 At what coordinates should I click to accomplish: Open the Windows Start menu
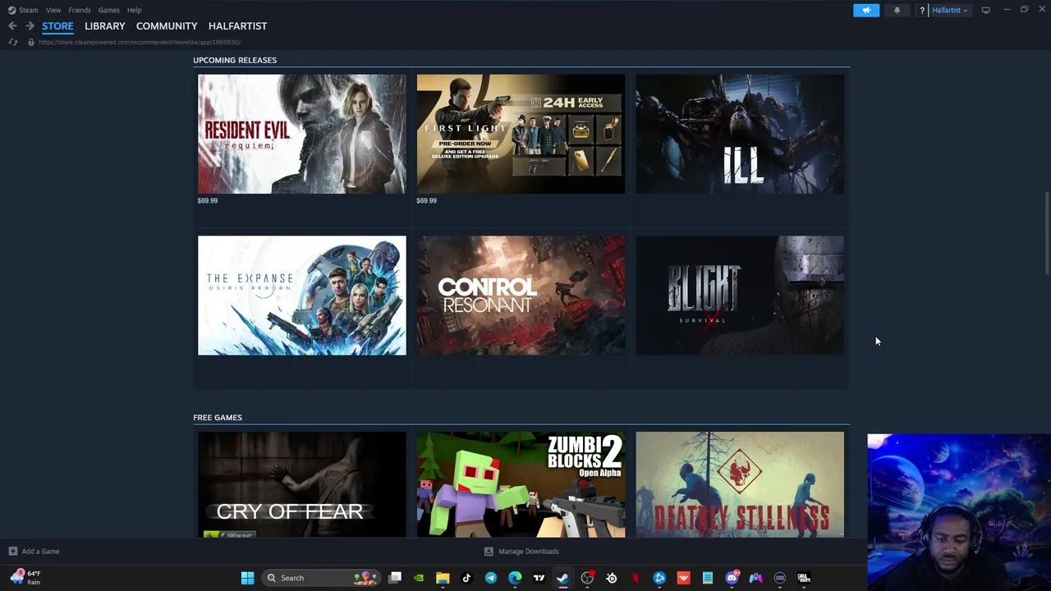(247, 578)
